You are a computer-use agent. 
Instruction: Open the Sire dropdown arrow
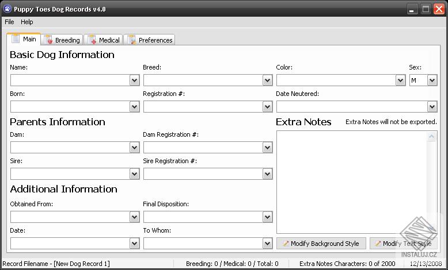pos(135,173)
